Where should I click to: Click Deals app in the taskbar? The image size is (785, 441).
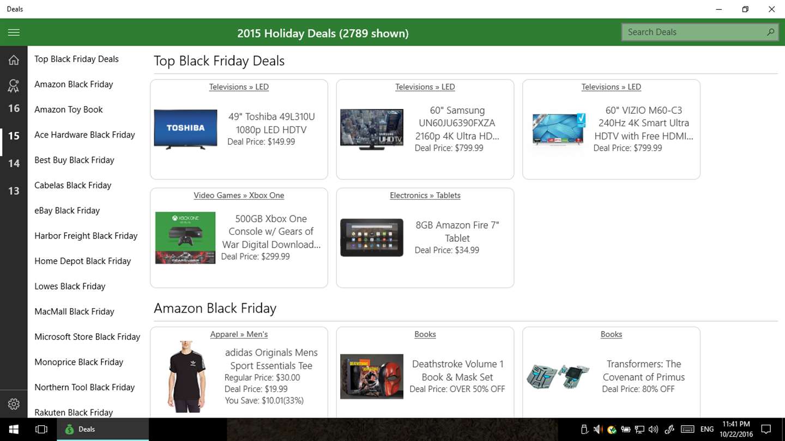pyautogui.click(x=102, y=429)
